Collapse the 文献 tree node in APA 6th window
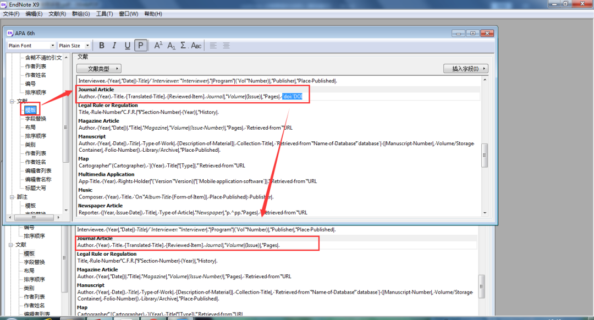 [x=12, y=101]
